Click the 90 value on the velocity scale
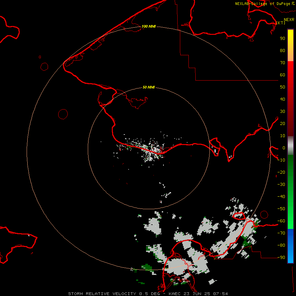296x296 pixels. pos(283,38)
